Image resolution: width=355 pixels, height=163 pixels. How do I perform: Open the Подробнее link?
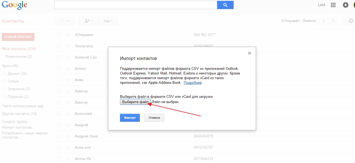(193, 83)
